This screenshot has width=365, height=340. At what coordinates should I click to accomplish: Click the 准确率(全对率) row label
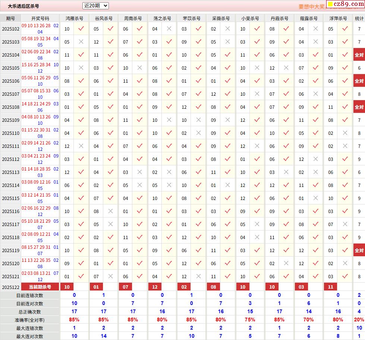click(x=30, y=320)
